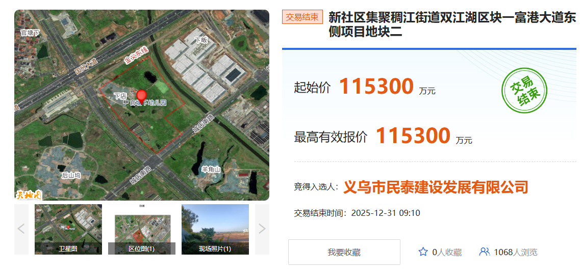Click the 1068人浏览 view count
This screenshot has height=277, width=581.
click(515, 253)
